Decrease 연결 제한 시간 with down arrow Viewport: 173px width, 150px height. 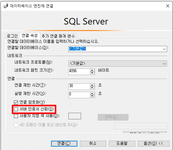pyautogui.click(x=92, y=88)
